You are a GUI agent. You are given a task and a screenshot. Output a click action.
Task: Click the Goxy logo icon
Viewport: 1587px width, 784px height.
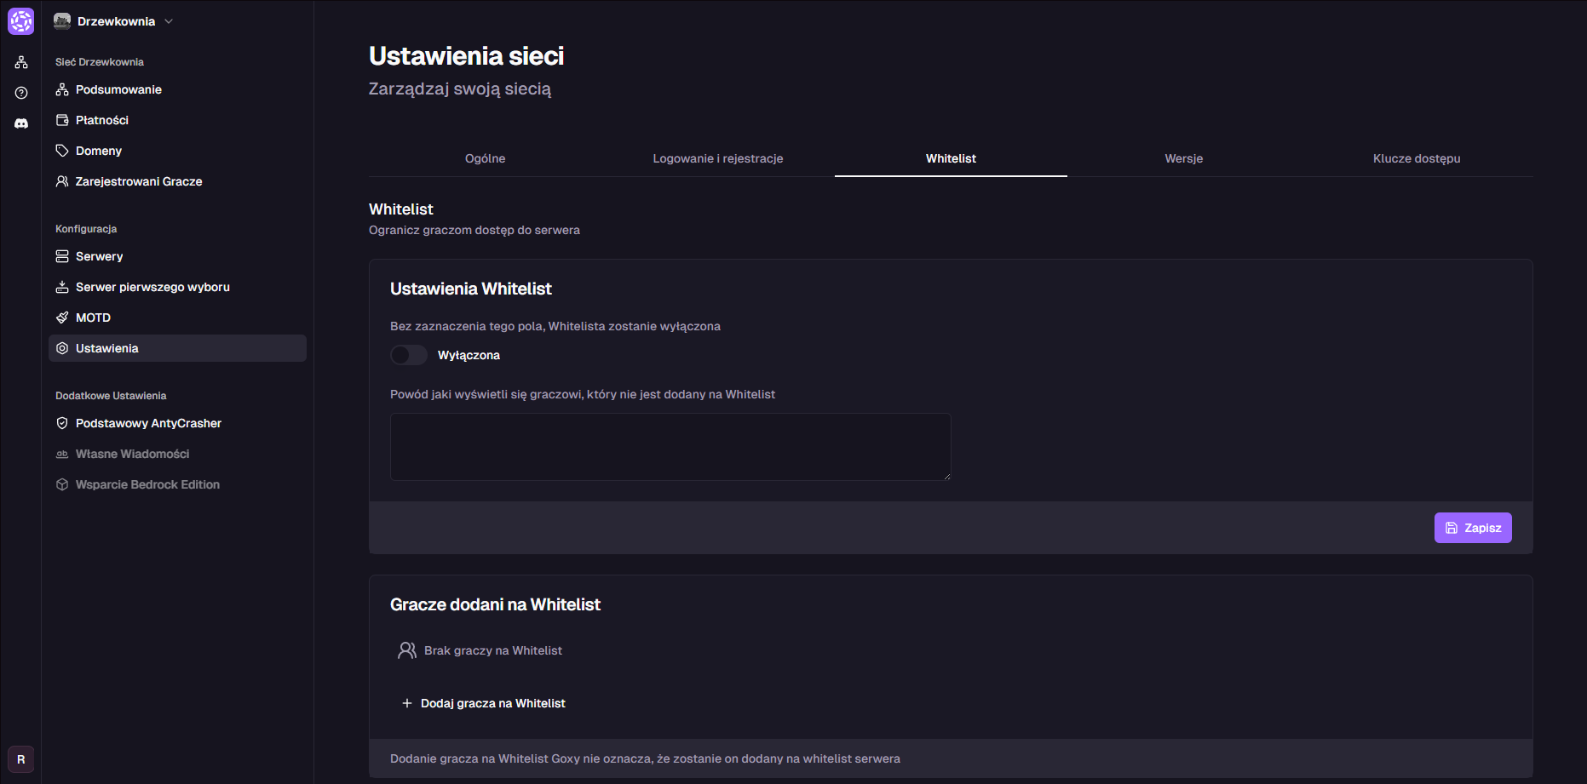[20, 21]
